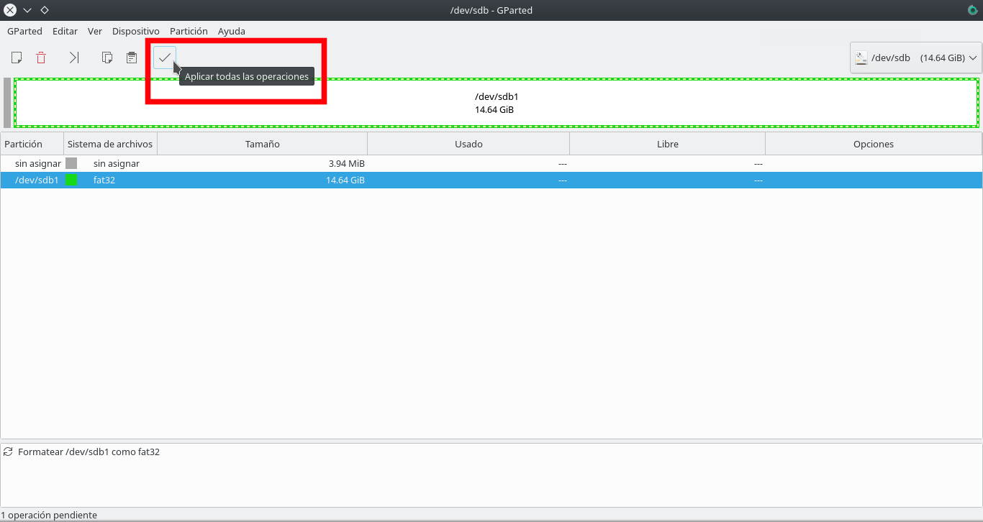Open the Dispositivo menu
Image resolution: width=983 pixels, height=522 pixels.
point(136,32)
